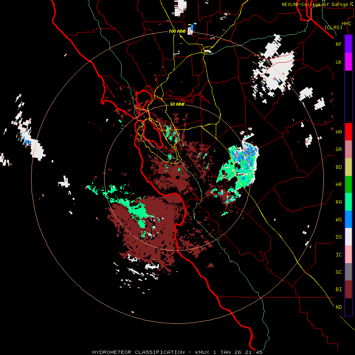Click the UK legend label
The image size is (355, 355).
click(338, 62)
